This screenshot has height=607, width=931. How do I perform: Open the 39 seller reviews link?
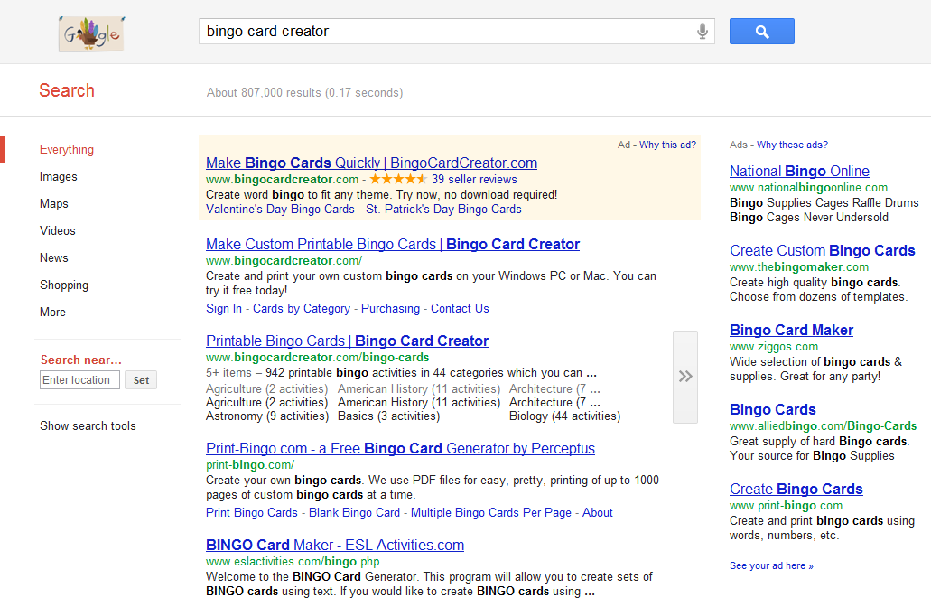click(474, 180)
